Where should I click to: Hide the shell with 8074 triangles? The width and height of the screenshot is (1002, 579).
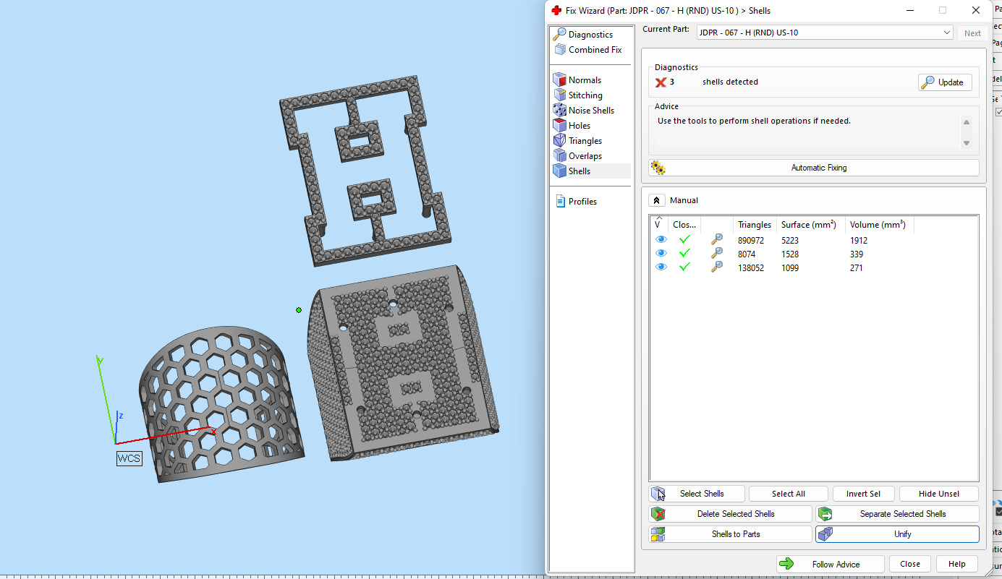661,254
